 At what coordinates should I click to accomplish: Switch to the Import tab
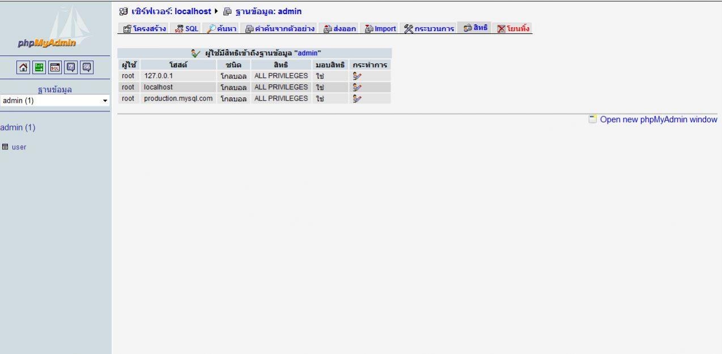(x=381, y=28)
